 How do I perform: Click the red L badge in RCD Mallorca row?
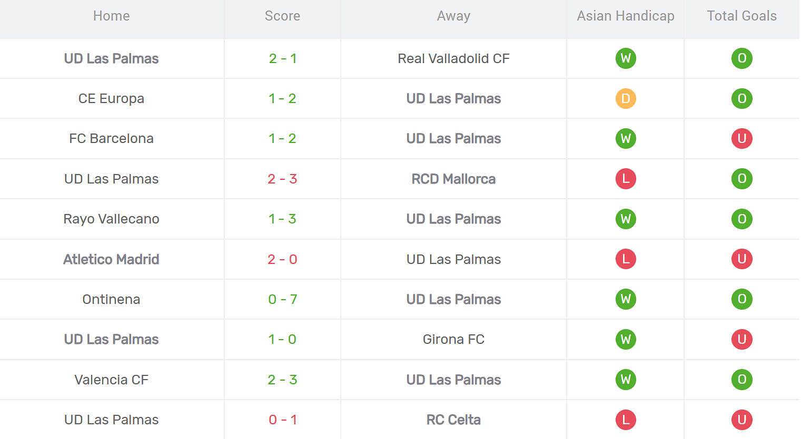626,179
